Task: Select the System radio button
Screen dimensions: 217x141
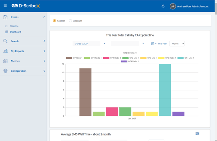Action: (54, 21)
